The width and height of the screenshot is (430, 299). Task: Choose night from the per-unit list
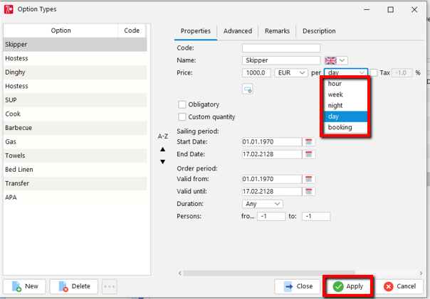pos(345,106)
